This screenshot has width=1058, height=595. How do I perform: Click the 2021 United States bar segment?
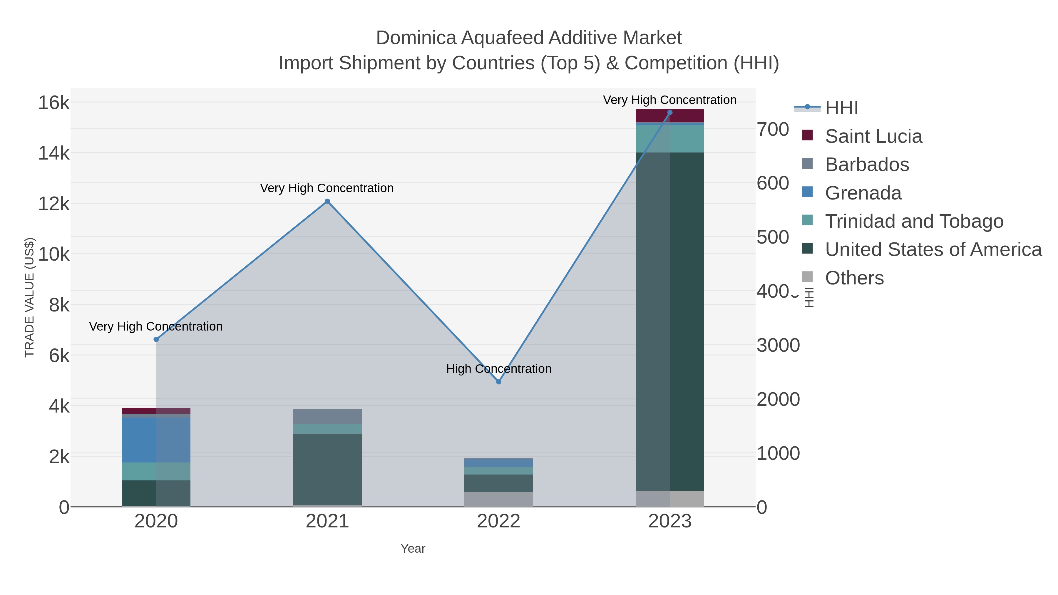[327, 469]
